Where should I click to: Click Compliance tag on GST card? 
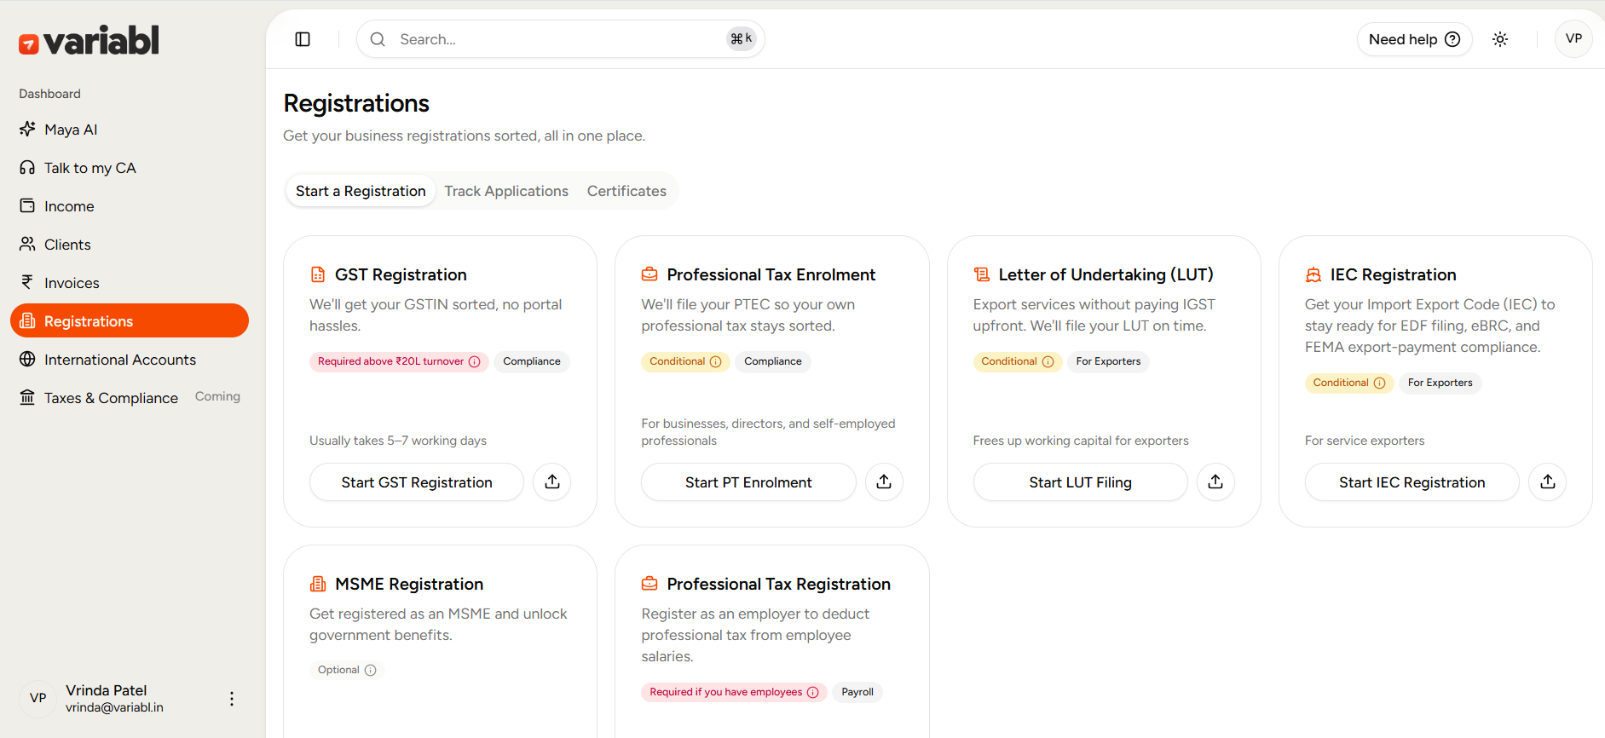[532, 361]
